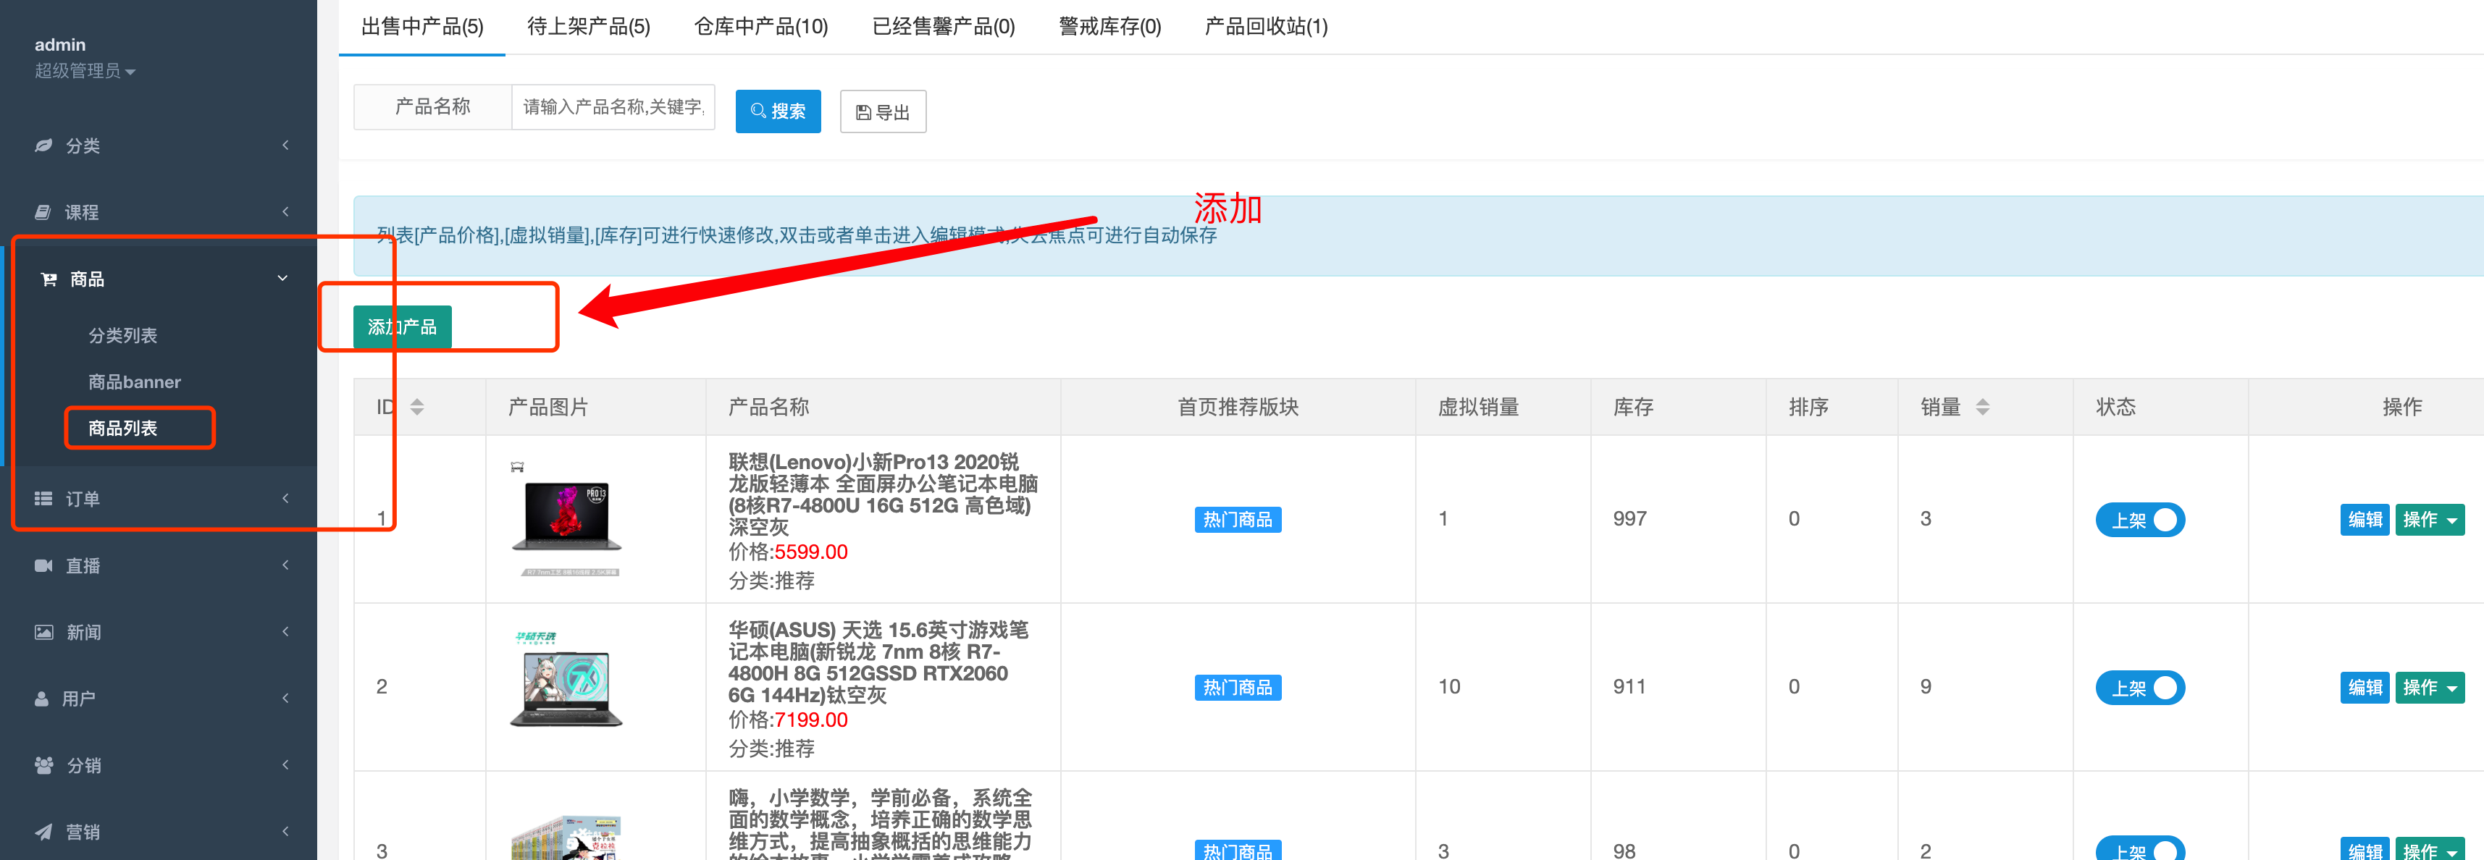The image size is (2484, 860).
Task: Click the book icon beside 课程
Action: pyautogui.click(x=43, y=212)
